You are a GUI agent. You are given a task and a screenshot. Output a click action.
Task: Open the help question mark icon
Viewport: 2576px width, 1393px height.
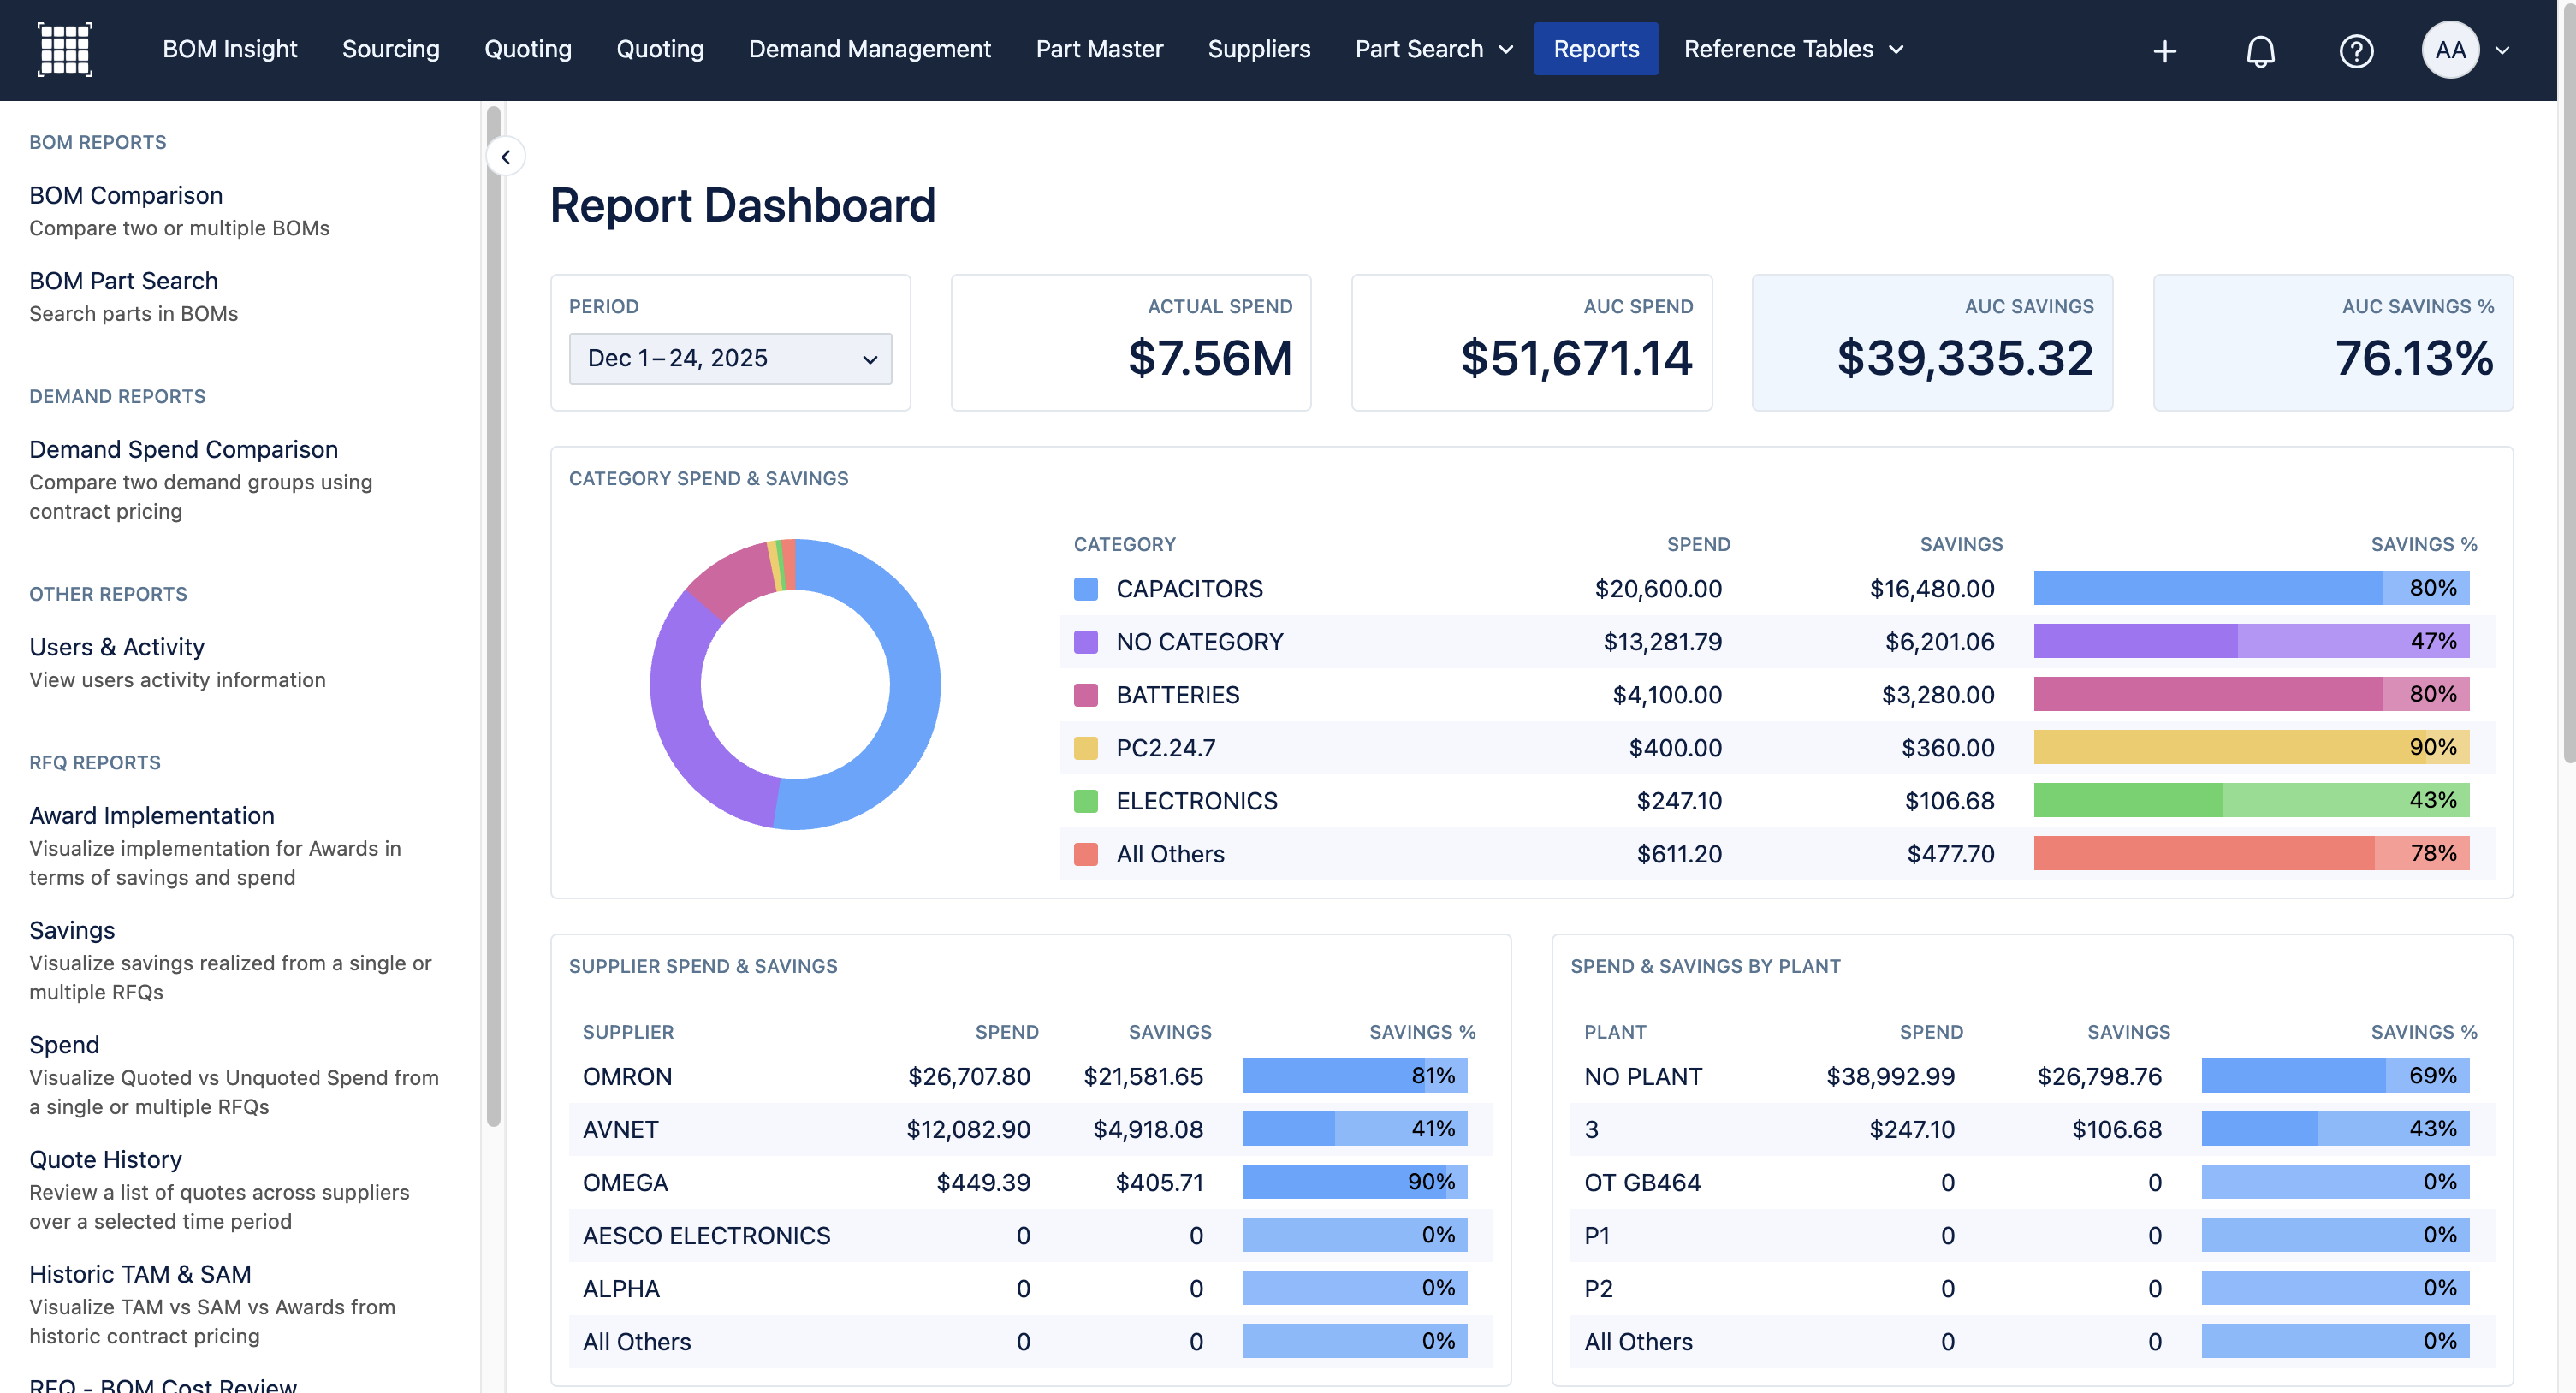tap(2356, 51)
